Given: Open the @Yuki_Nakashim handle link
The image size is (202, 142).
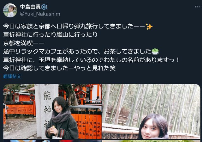Looking at the screenshot, I should [x=40, y=14].
